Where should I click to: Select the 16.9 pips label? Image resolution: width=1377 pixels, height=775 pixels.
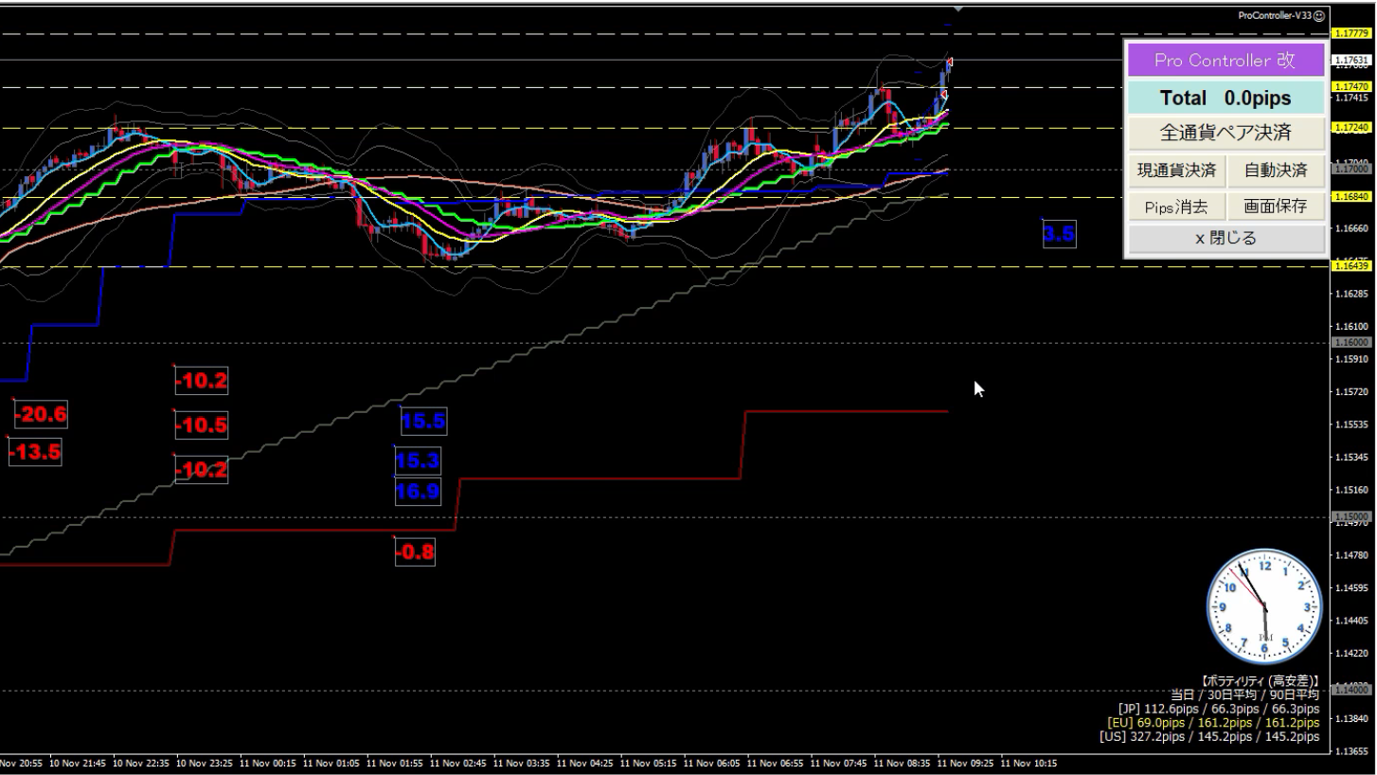(418, 491)
